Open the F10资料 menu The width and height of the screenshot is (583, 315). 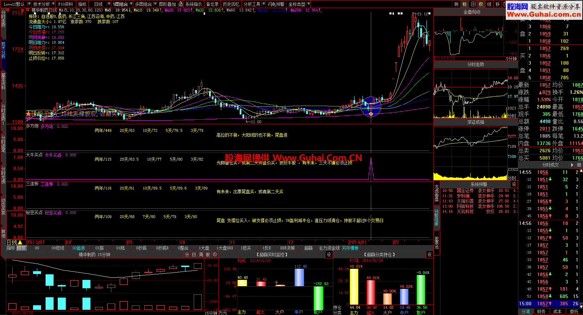coord(65,4)
